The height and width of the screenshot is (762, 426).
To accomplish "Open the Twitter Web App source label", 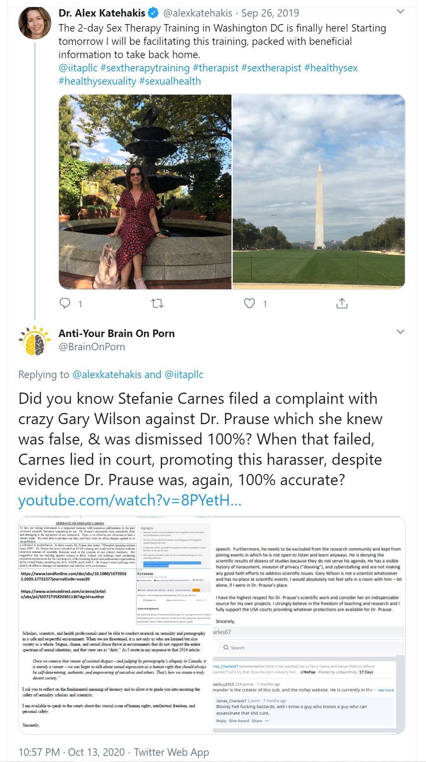I will pyautogui.click(x=171, y=752).
